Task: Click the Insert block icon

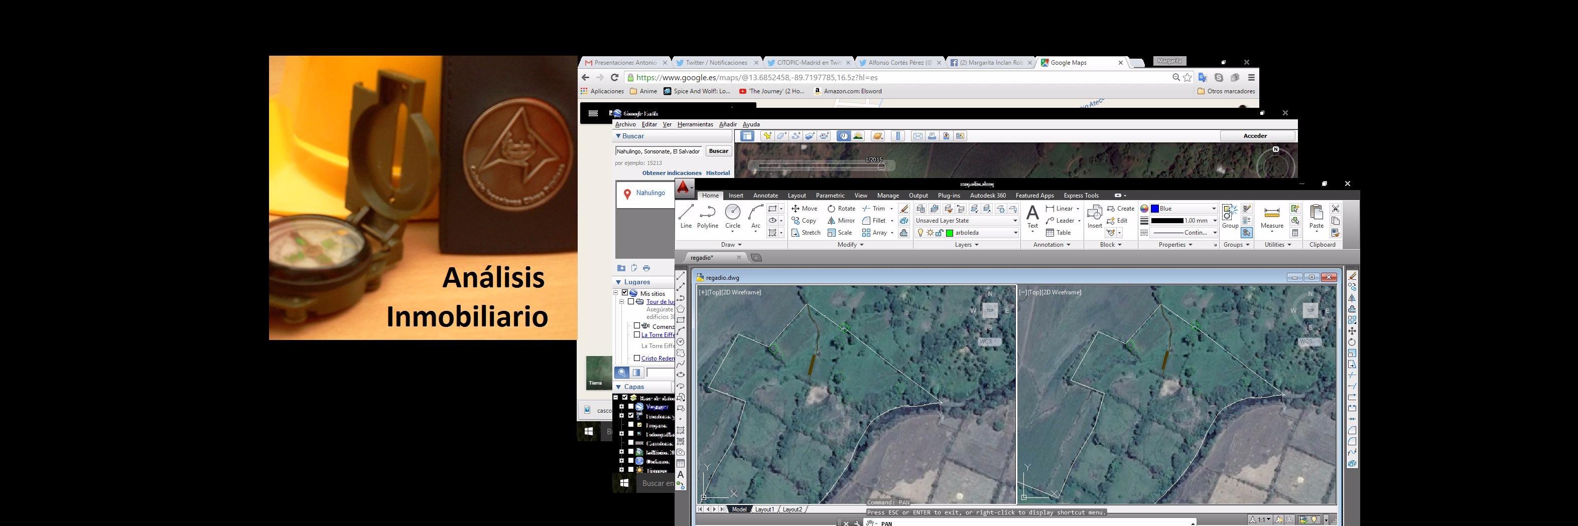Action: (1095, 217)
